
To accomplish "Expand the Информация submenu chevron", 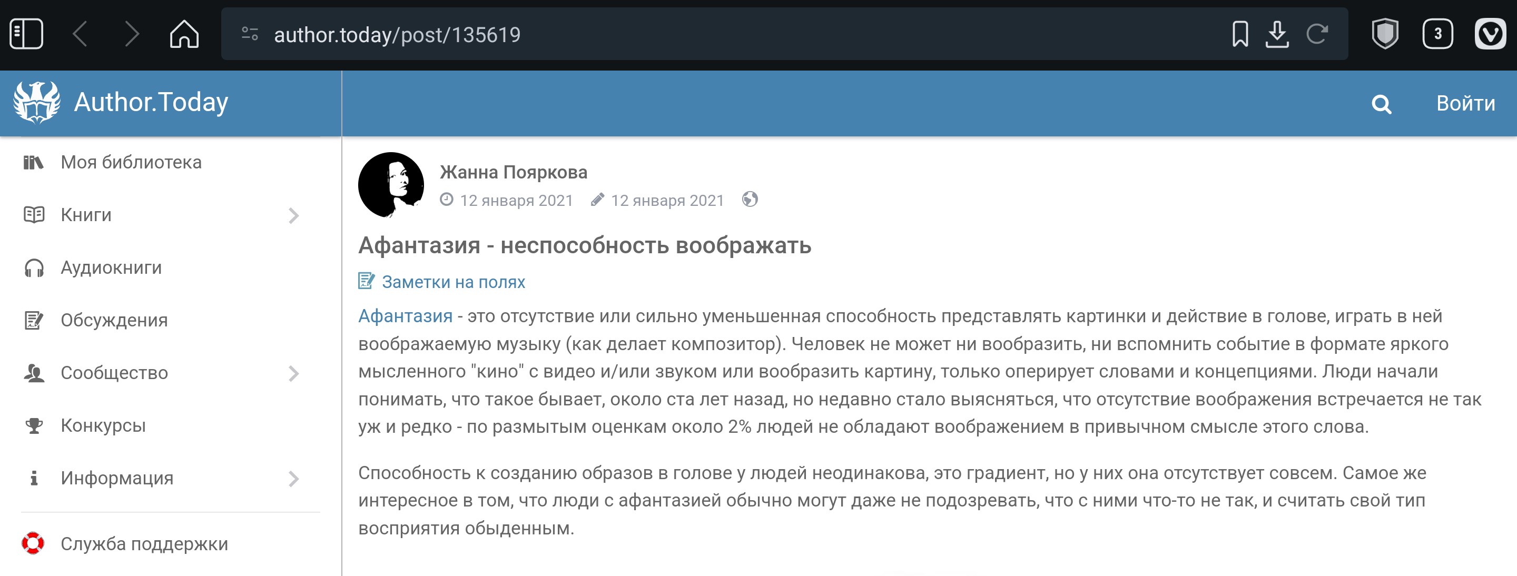I will 294,479.
